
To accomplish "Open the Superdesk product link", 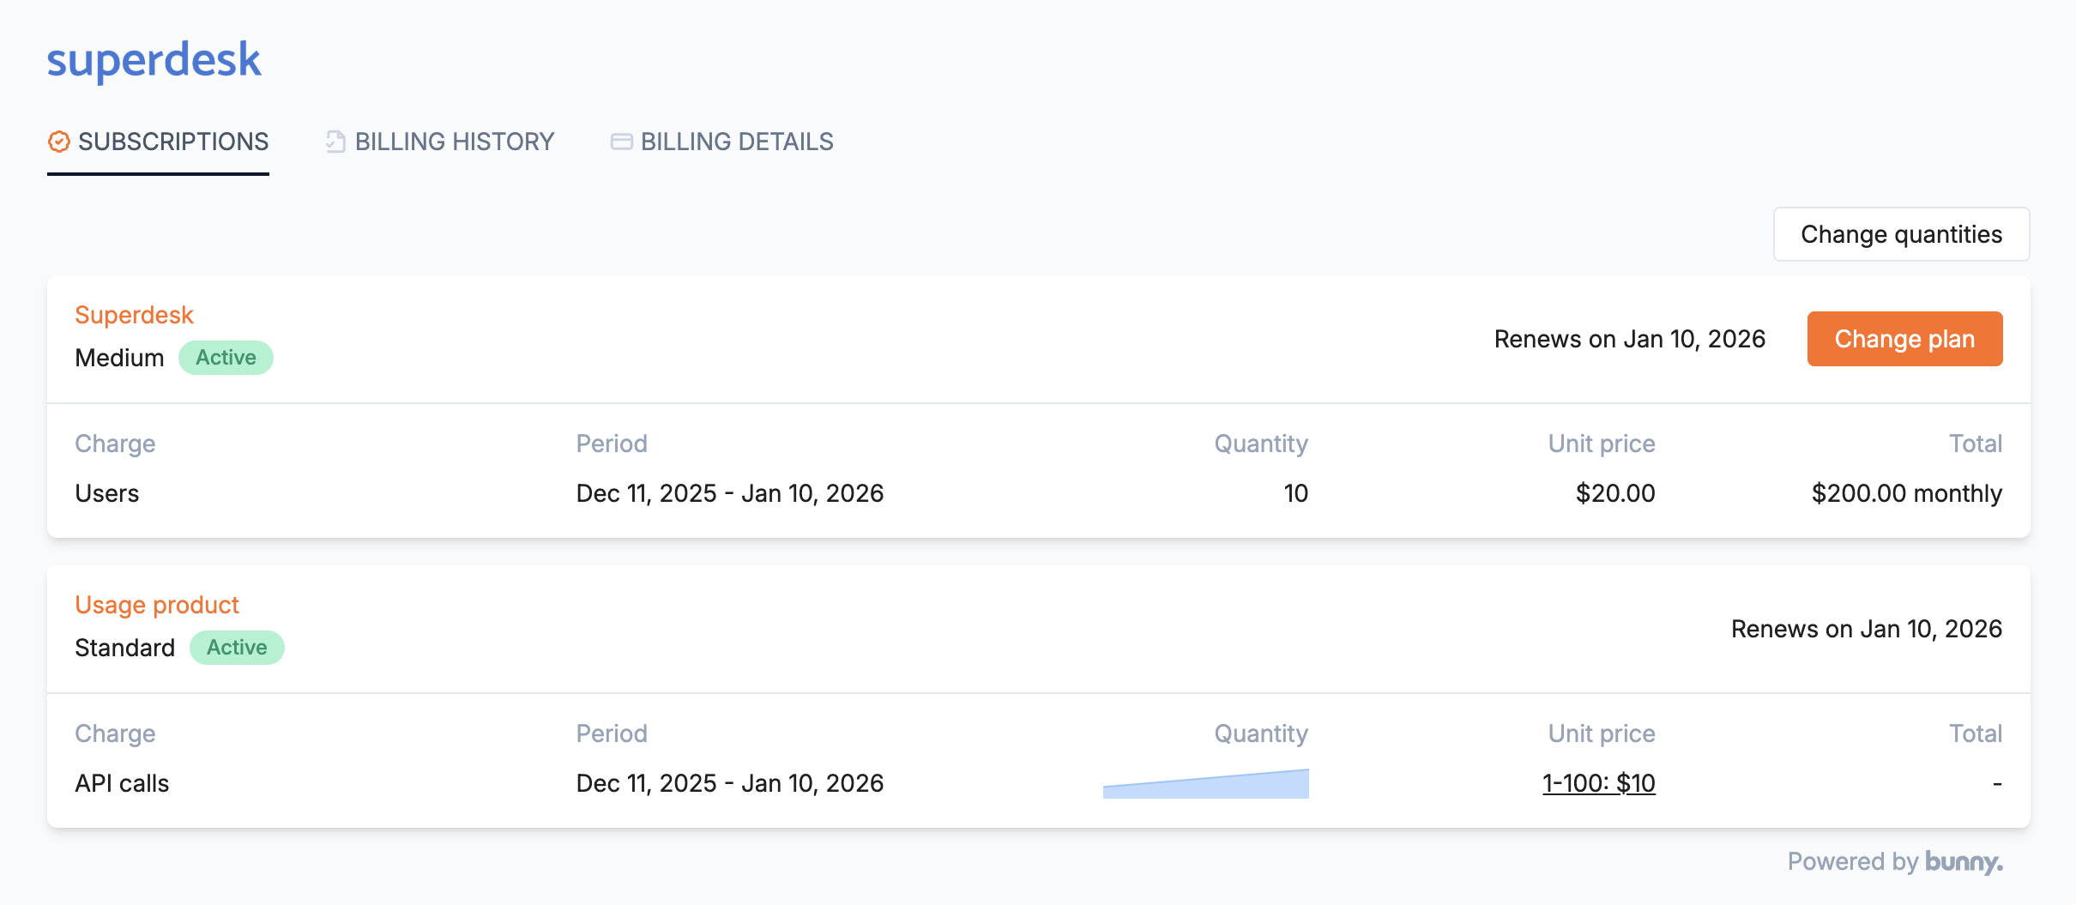I will click(x=134, y=315).
